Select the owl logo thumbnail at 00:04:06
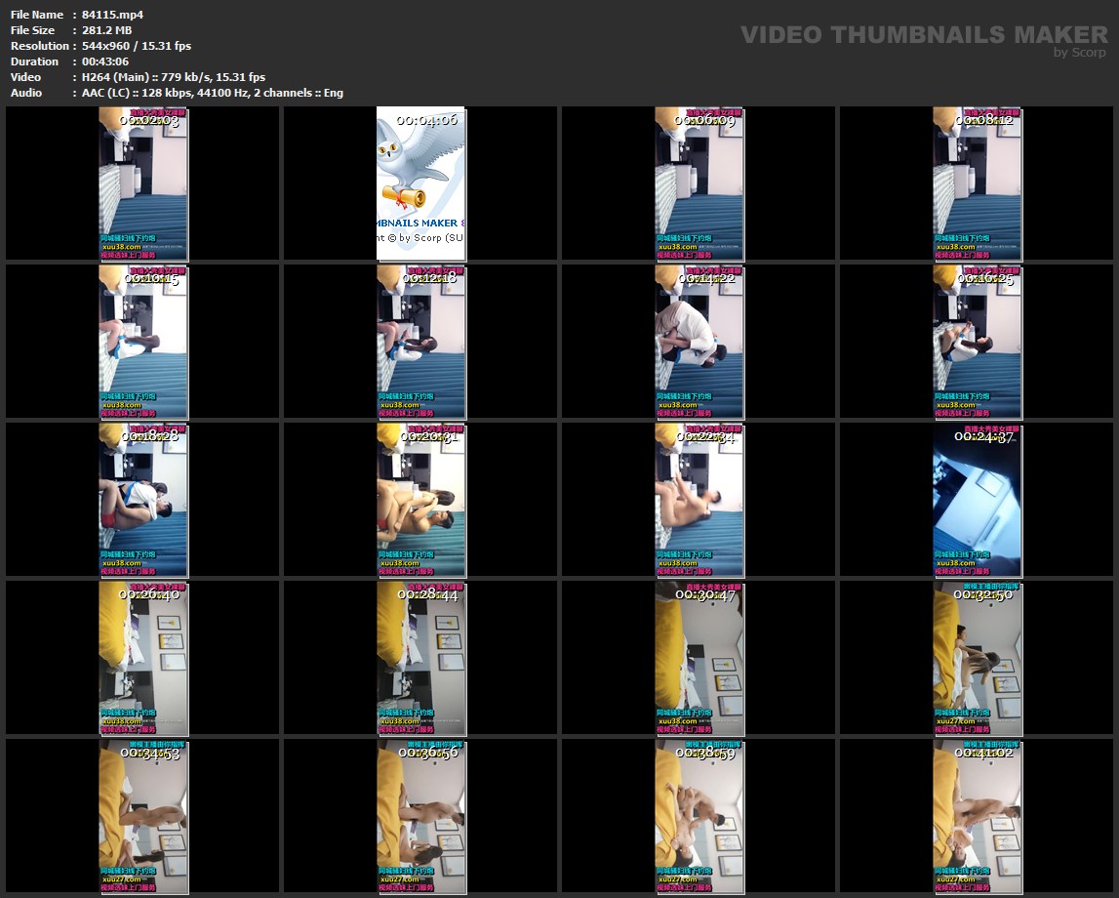This screenshot has height=898, width=1119. (x=420, y=184)
